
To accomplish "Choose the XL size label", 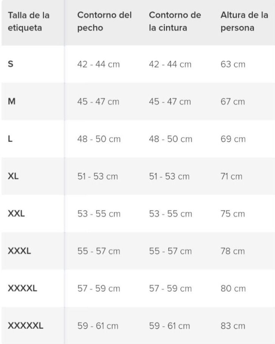I will 13,177.
